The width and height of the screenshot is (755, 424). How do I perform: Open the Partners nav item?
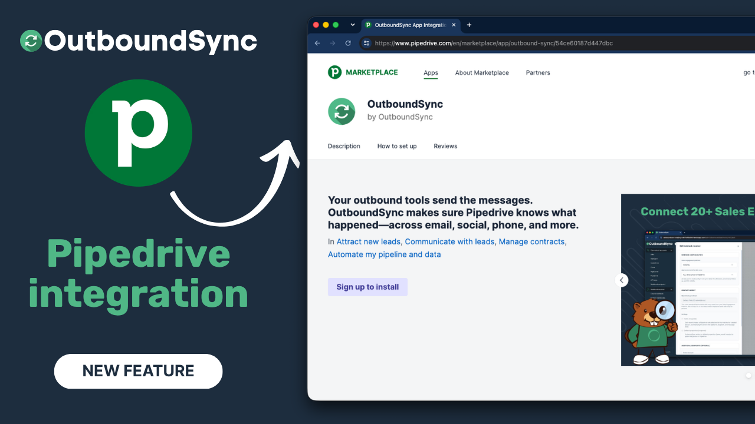538,73
